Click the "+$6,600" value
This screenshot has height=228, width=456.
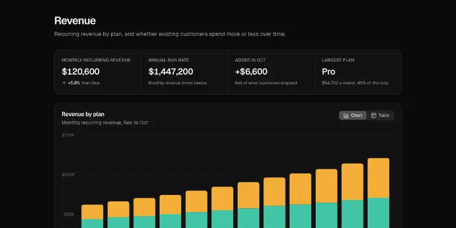pyautogui.click(x=251, y=72)
